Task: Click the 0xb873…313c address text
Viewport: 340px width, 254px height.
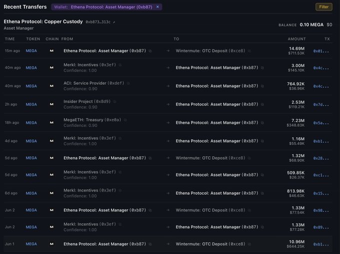Action: [98, 22]
